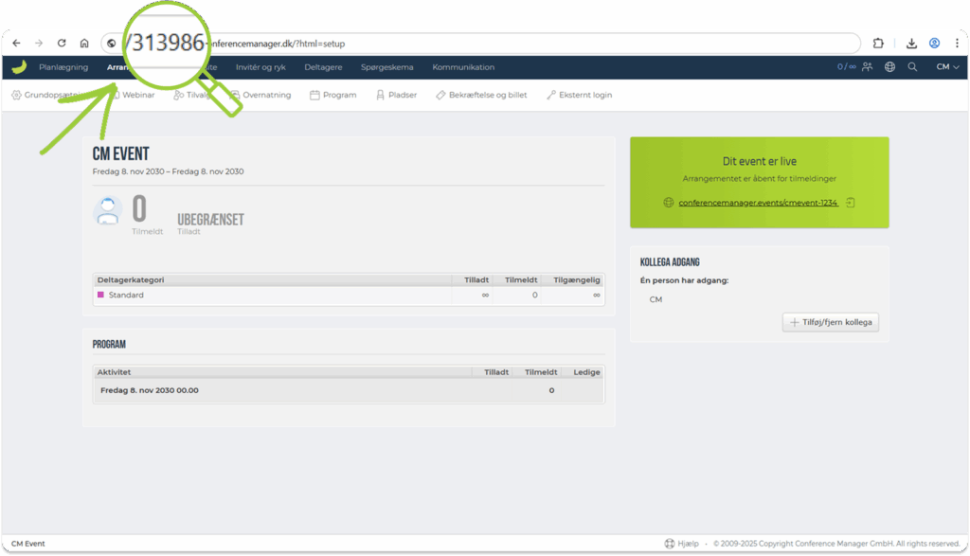The height and width of the screenshot is (556, 970).
Task: Open browser downloads icon
Action: (x=911, y=44)
